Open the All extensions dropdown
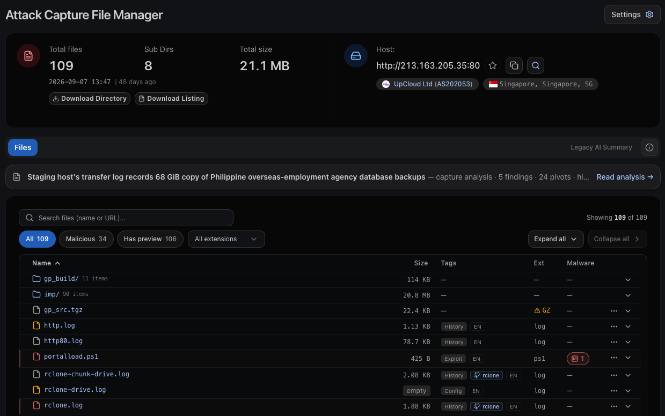Image resolution: width=665 pixels, height=416 pixels. pyautogui.click(x=226, y=239)
